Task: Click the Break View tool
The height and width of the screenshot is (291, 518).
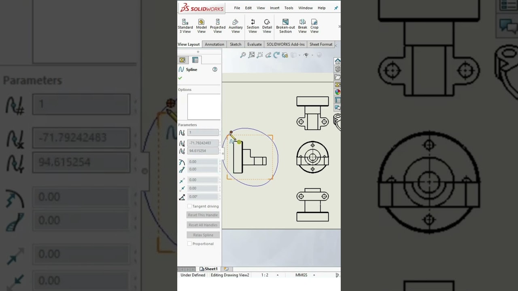Action: coord(302,26)
